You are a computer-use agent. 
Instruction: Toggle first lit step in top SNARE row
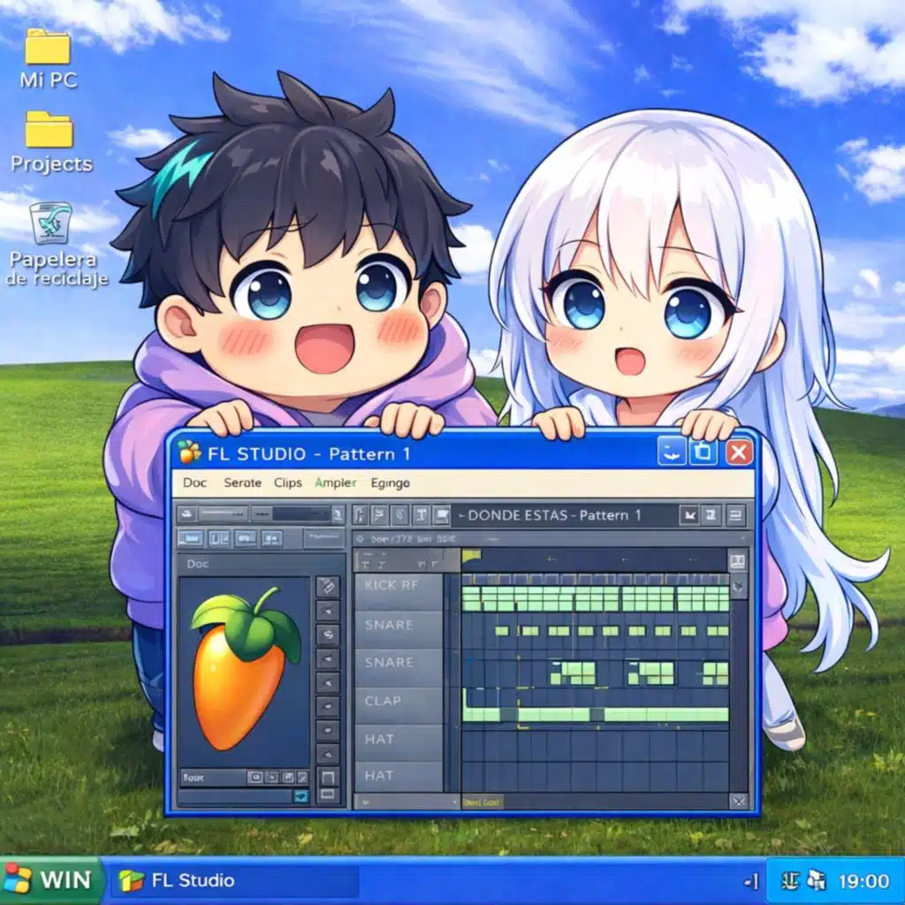pyautogui.click(x=501, y=631)
